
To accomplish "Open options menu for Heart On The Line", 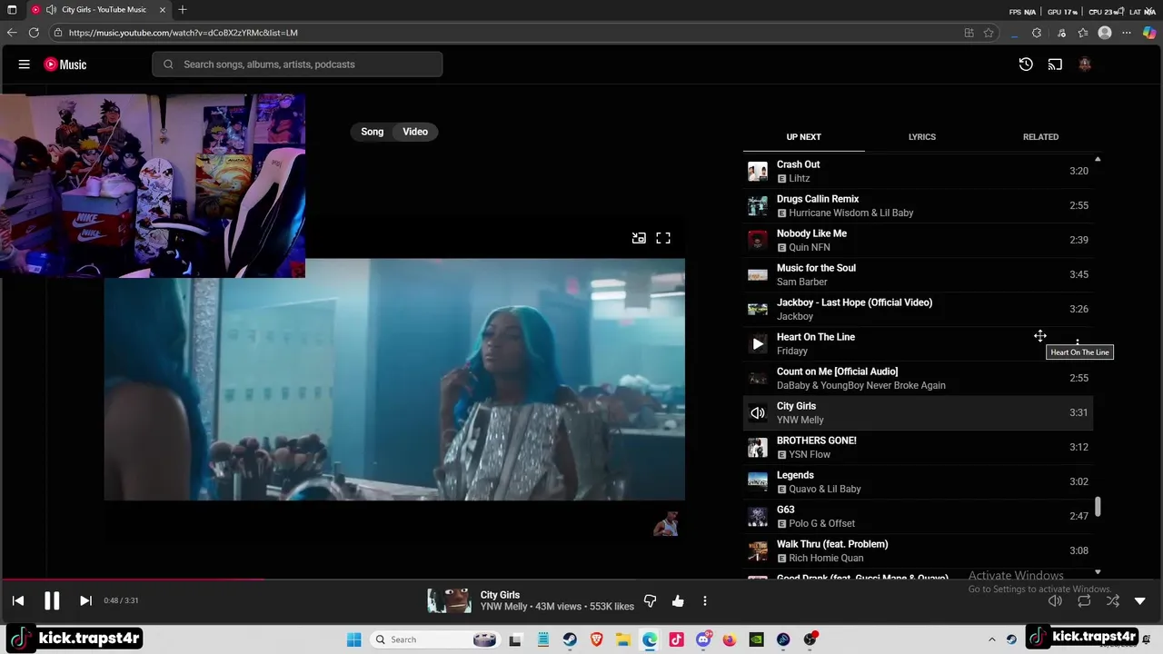I will [x=1078, y=342].
